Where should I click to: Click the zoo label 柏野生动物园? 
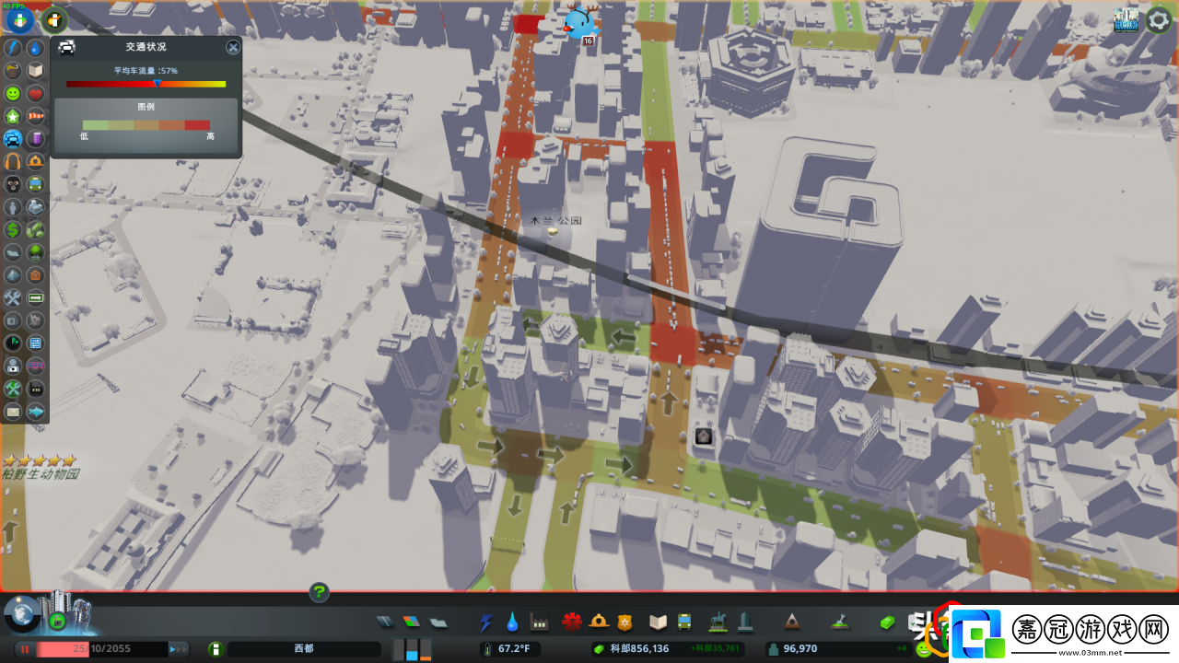click(x=41, y=475)
